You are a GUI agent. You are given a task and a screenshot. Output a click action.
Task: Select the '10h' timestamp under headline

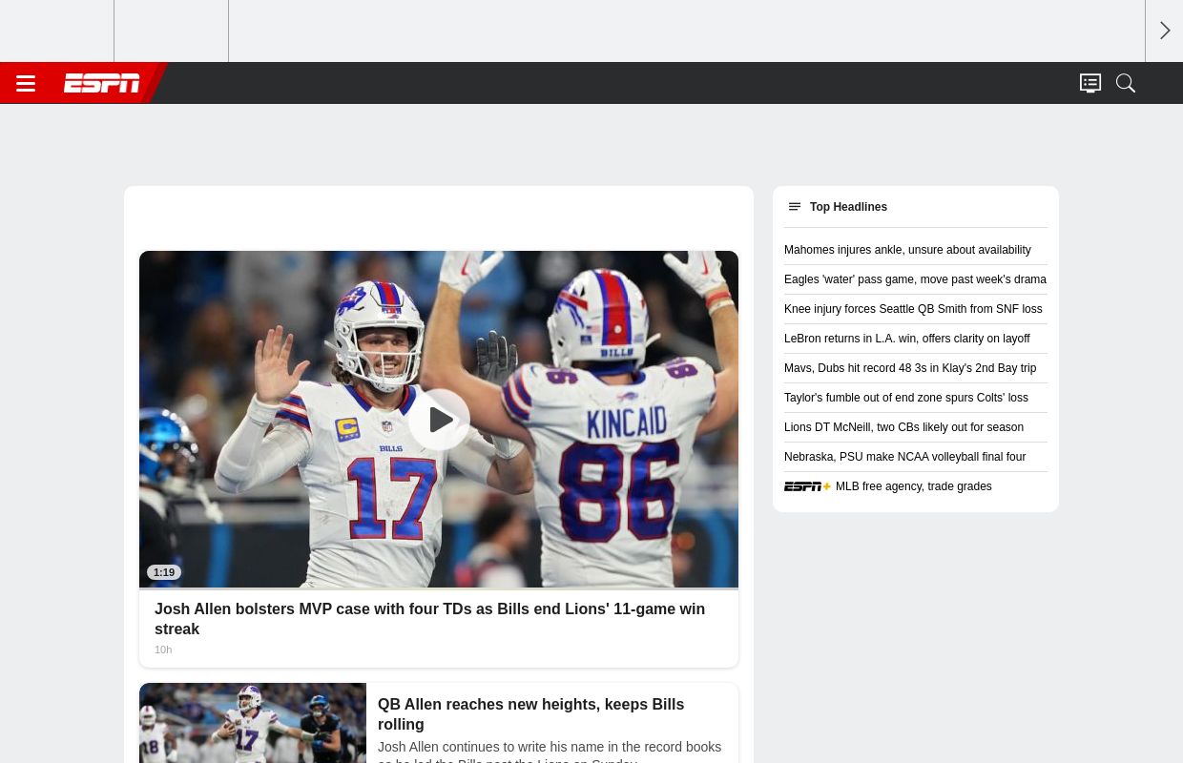(x=163, y=650)
